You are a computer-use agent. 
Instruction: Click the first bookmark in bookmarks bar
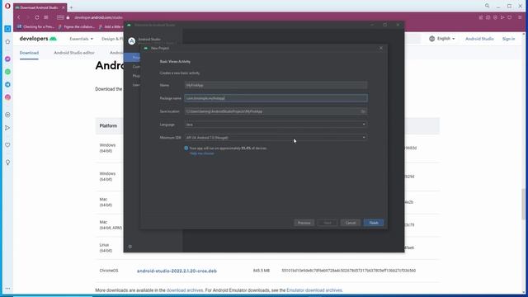35,26
